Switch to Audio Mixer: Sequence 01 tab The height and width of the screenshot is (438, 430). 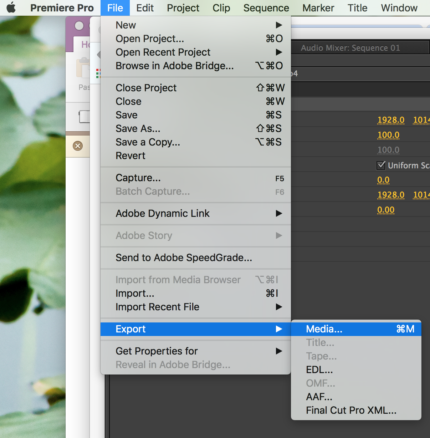(350, 48)
